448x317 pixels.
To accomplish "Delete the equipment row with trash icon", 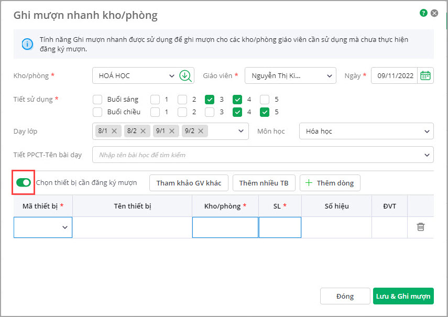I will [420, 227].
